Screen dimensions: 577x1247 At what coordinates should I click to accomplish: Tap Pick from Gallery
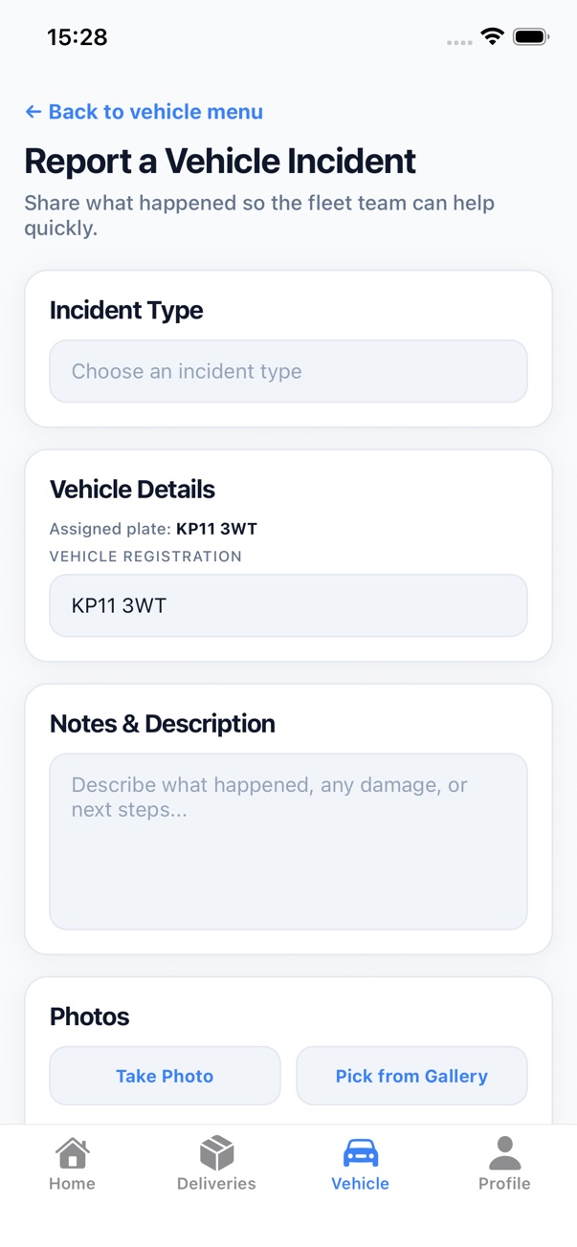411,1076
